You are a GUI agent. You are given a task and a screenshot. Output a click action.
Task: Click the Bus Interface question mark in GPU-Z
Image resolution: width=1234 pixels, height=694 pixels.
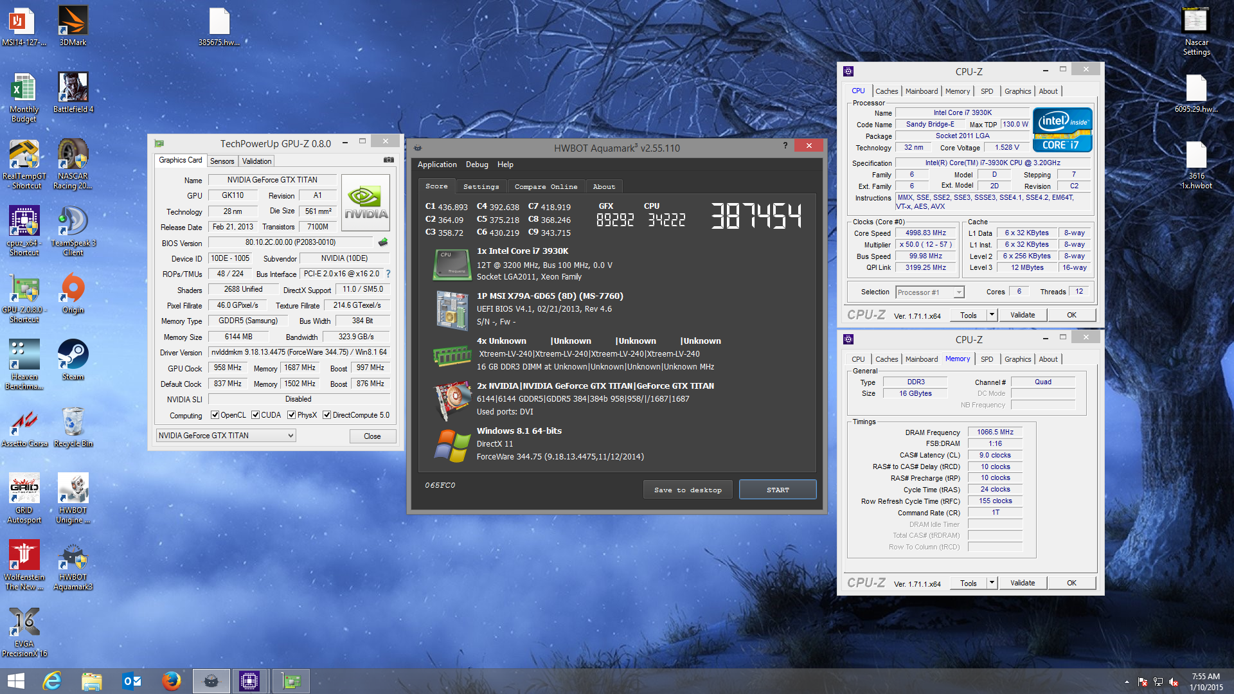(x=388, y=274)
